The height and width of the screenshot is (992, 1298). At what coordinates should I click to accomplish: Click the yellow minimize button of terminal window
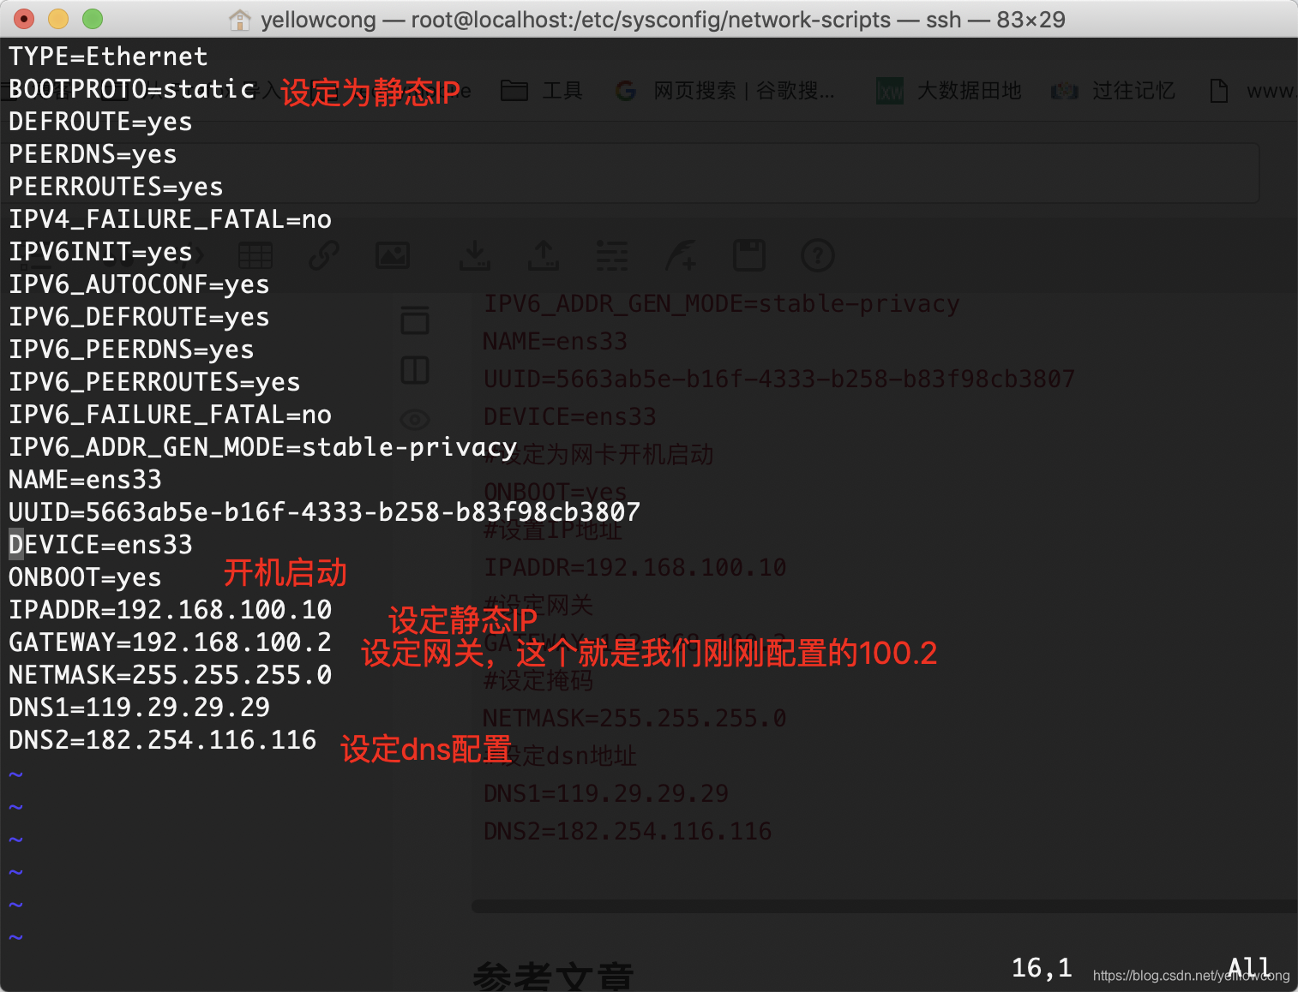point(58,19)
